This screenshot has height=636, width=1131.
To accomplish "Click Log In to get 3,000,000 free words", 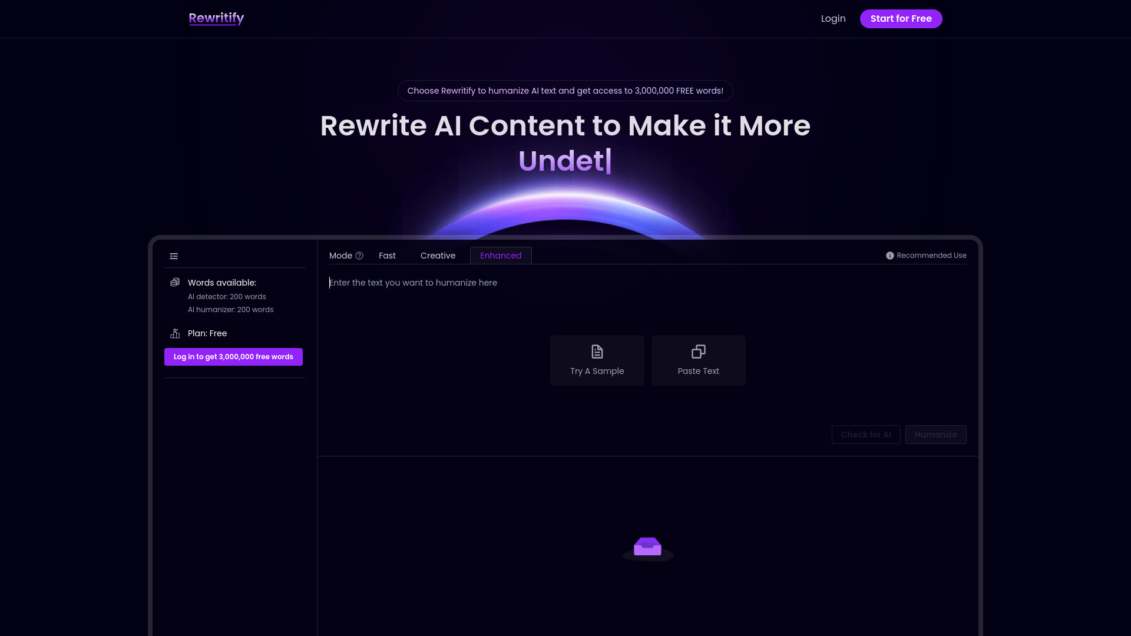I will [233, 356].
